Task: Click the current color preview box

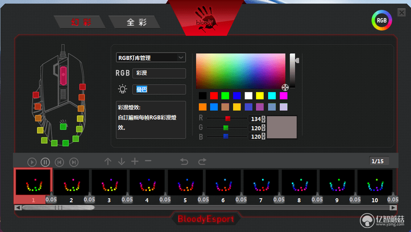Action: [282, 127]
